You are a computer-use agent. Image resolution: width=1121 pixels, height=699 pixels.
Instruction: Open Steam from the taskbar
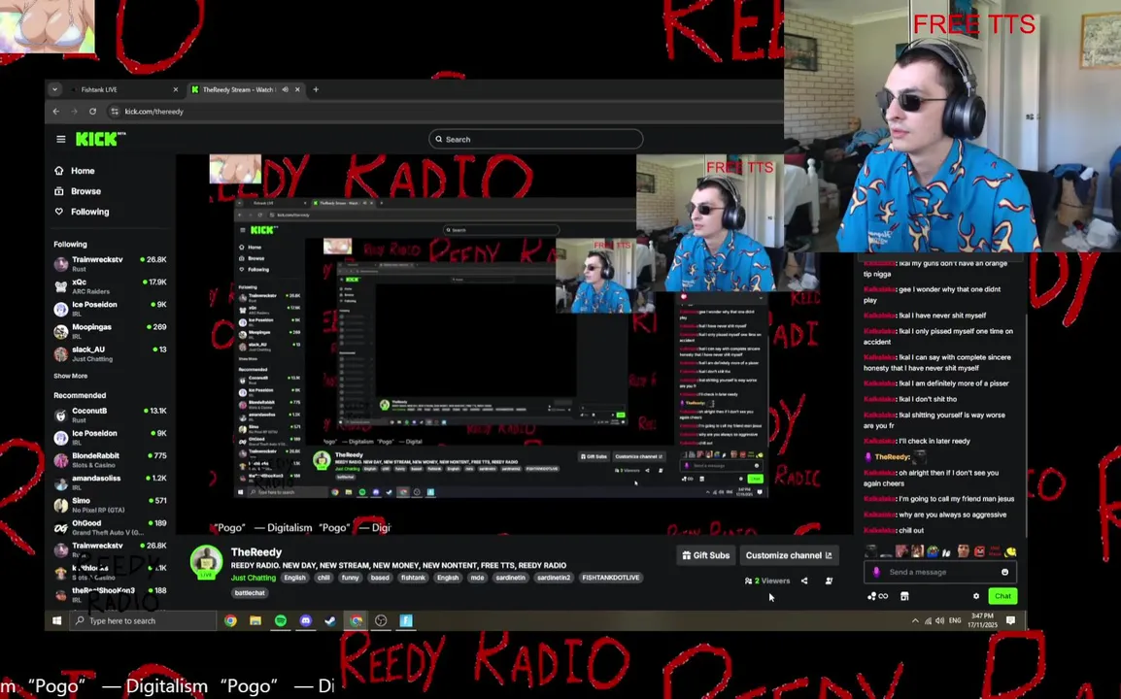(330, 620)
